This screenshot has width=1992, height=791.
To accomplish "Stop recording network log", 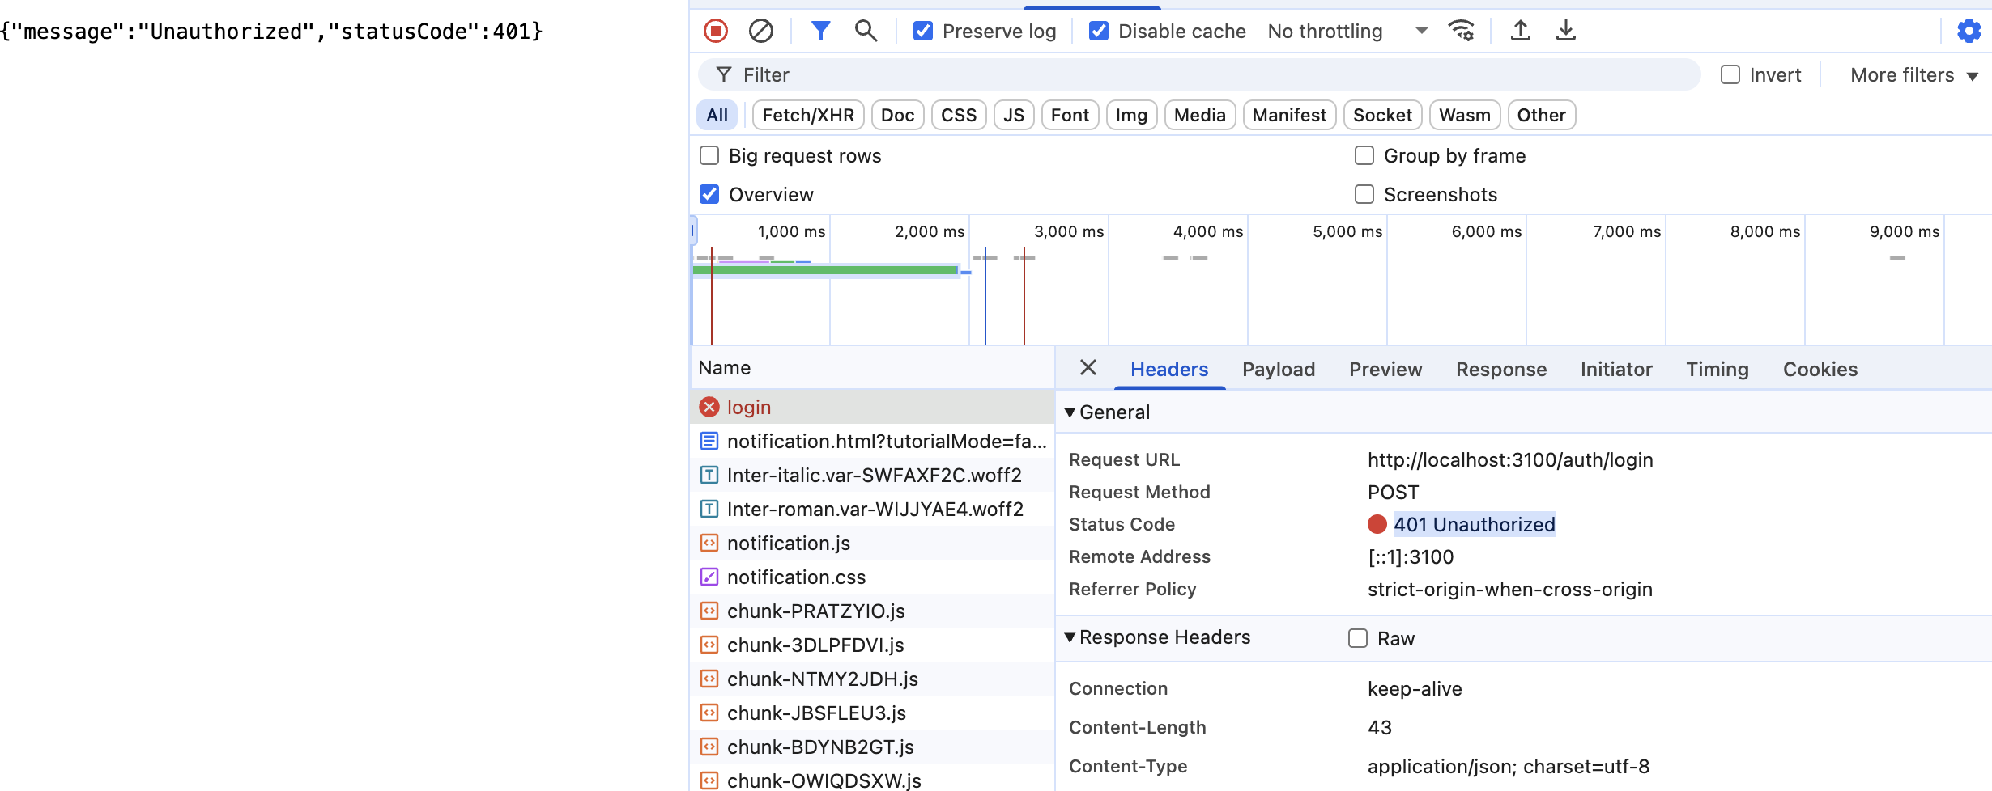I will [x=715, y=31].
